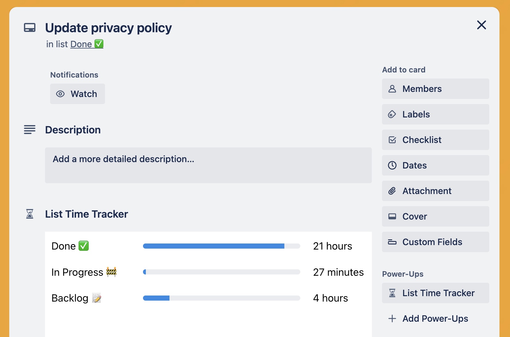The image size is (510, 337).
Task: Select the Labels tag icon
Action: click(392, 114)
